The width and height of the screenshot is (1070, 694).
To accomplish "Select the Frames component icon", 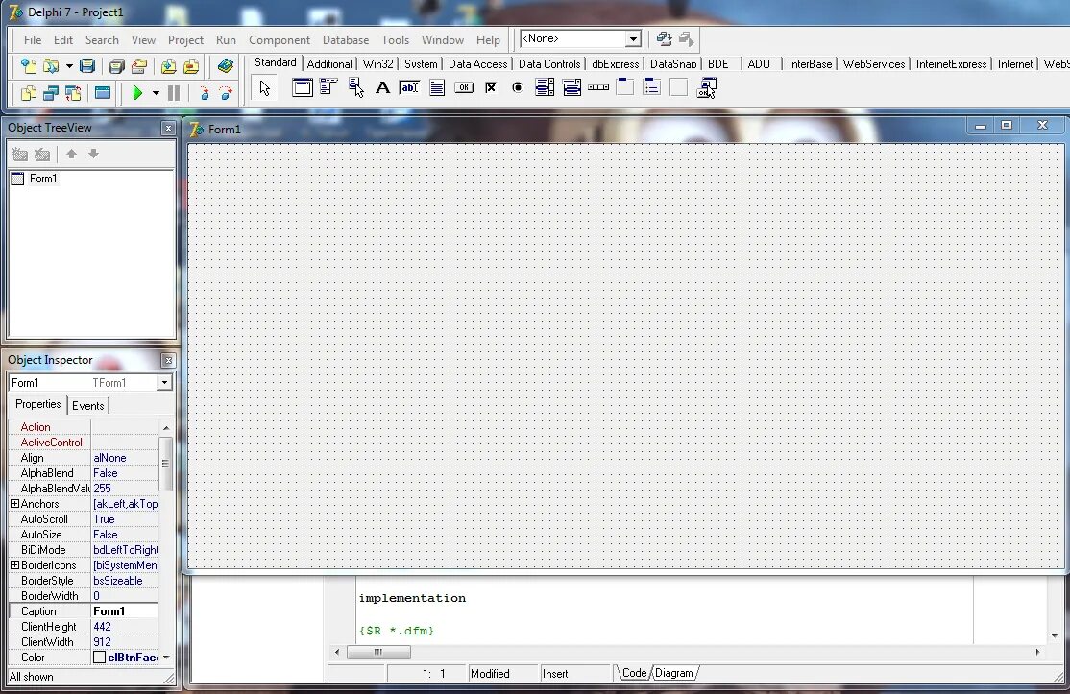I will [303, 87].
